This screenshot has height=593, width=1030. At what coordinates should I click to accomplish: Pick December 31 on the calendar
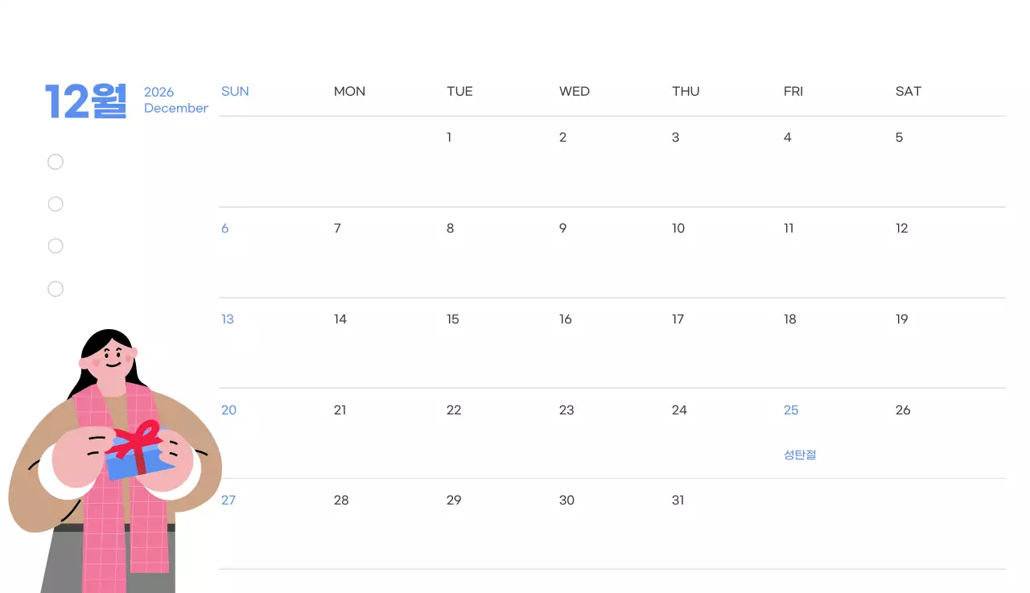pyautogui.click(x=678, y=500)
